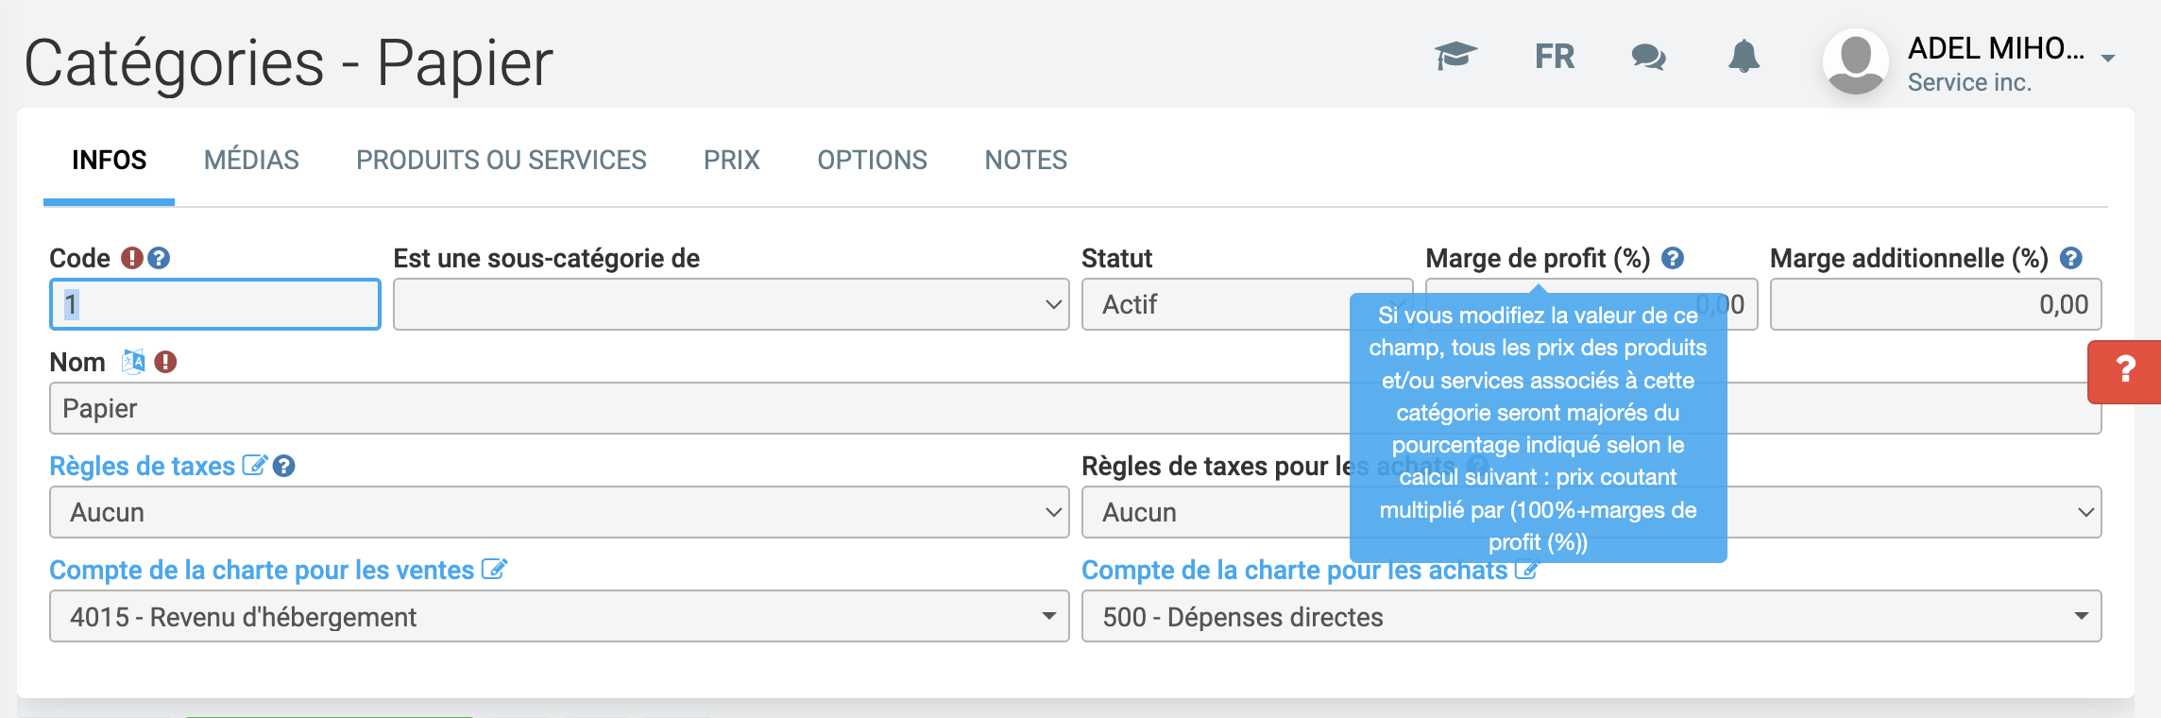Open the notifications bell
2161x718 pixels.
coord(1744,57)
